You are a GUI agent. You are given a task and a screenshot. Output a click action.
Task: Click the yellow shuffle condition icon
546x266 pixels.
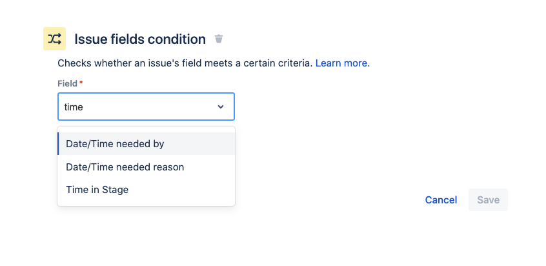[x=54, y=39]
